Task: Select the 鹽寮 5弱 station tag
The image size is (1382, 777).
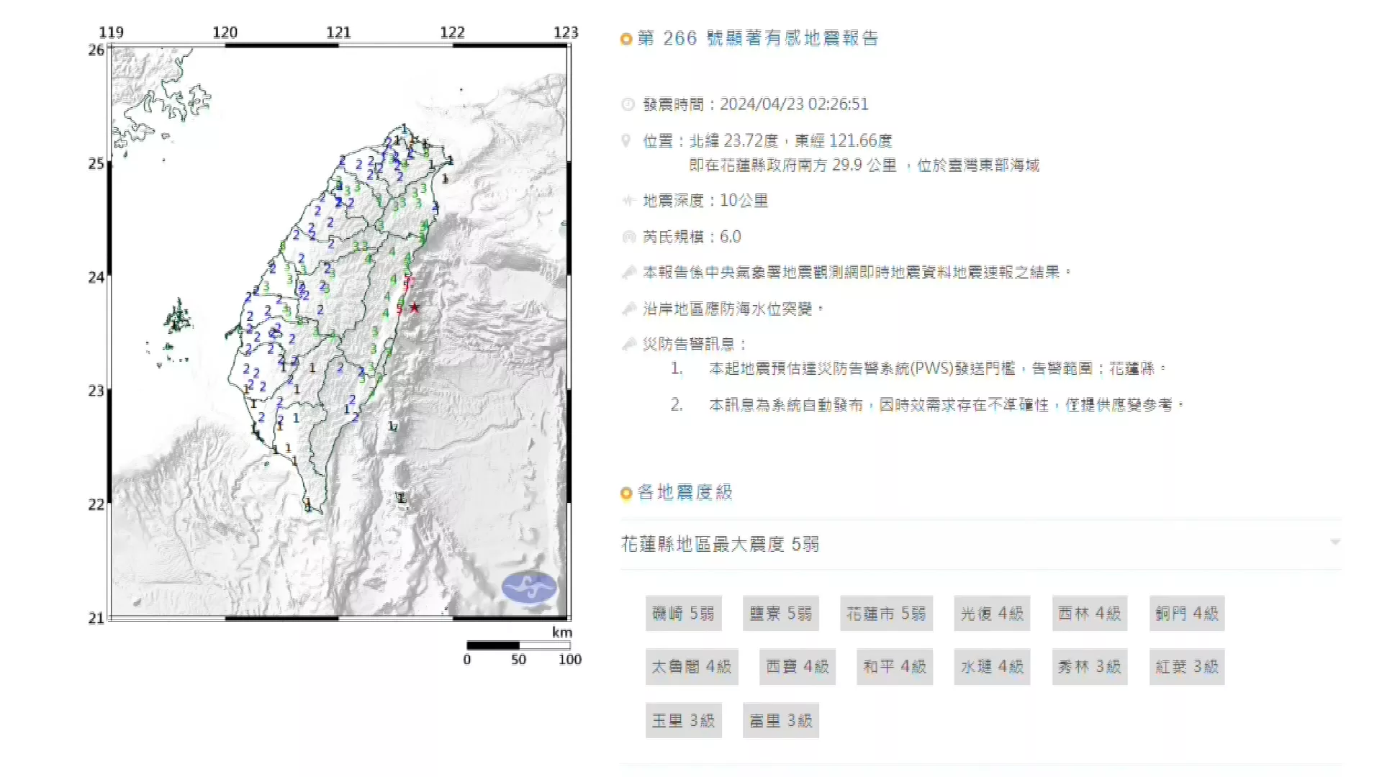Action: pyautogui.click(x=781, y=614)
